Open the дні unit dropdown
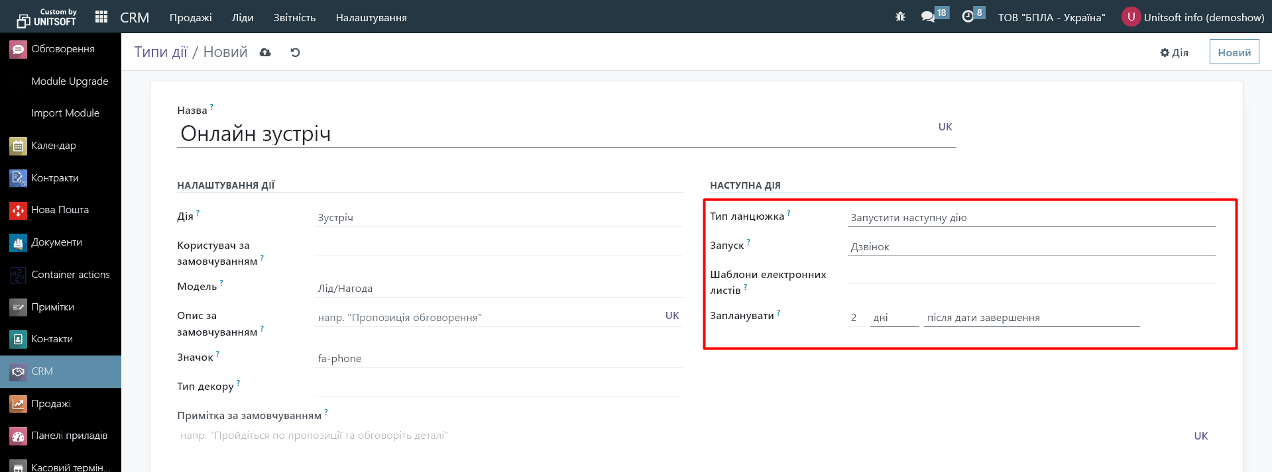 point(894,318)
